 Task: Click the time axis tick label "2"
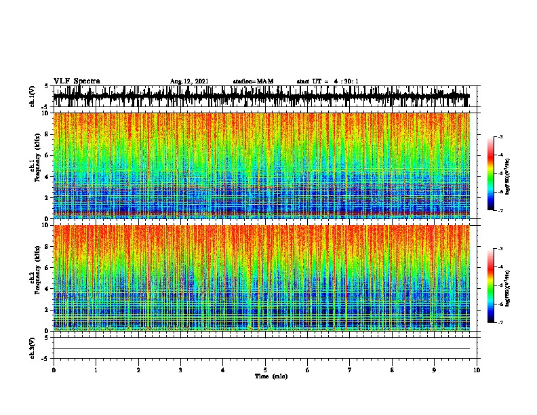click(x=138, y=370)
